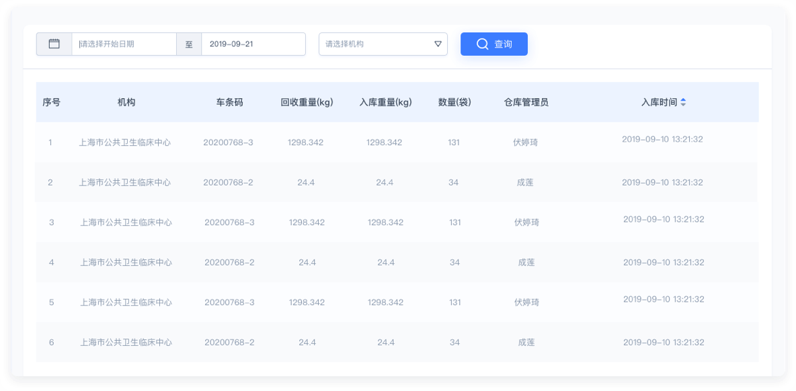Click barcode 20200768-3 in row 3

229,222
